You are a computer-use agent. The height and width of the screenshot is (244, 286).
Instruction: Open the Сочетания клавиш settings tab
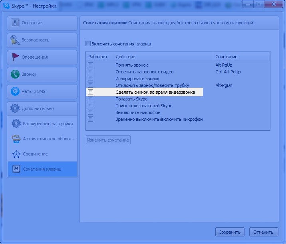point(42,169)
